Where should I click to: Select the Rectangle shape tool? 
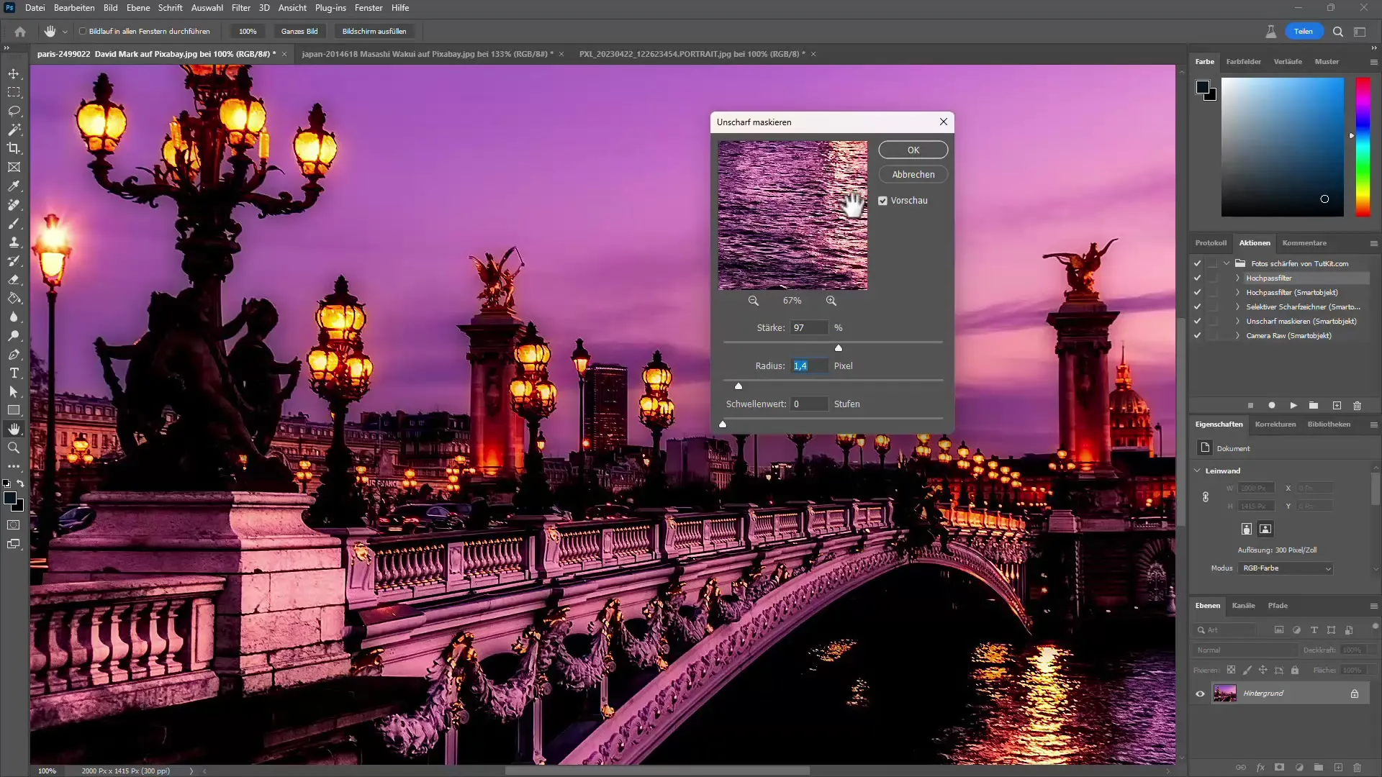14,410
